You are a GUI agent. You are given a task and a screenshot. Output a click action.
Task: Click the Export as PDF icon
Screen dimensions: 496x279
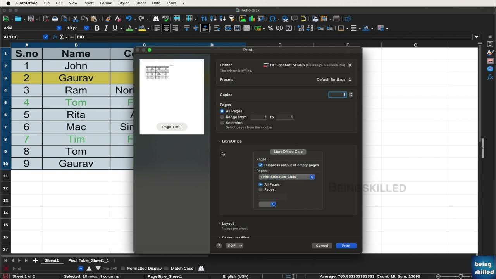tap(46, 19)
